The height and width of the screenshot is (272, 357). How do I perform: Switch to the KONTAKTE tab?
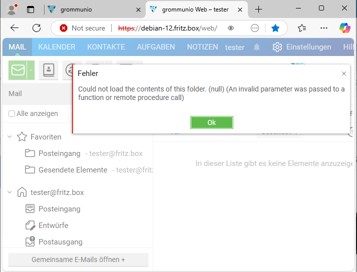click(106, 47)
